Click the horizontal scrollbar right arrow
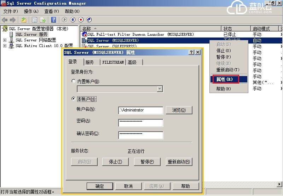Screen dimensions: 283x196 pyautogui.click(x=279, y=184)
